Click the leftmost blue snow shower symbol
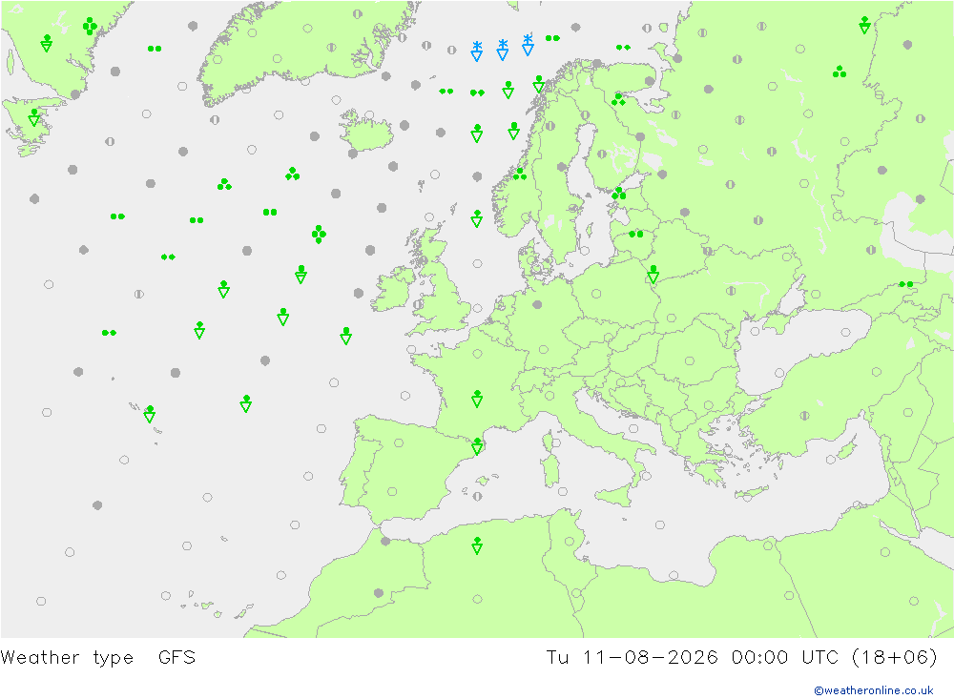This screenshot has width=954, height=699. click(477, 51)
